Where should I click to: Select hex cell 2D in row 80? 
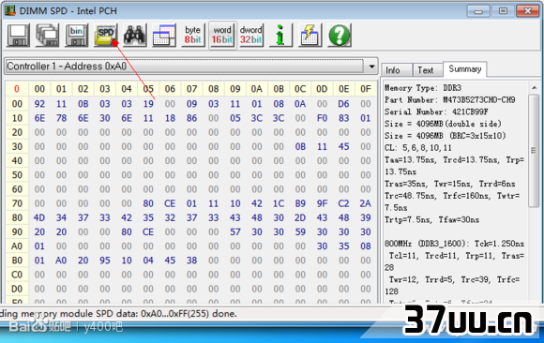point(300,217)
